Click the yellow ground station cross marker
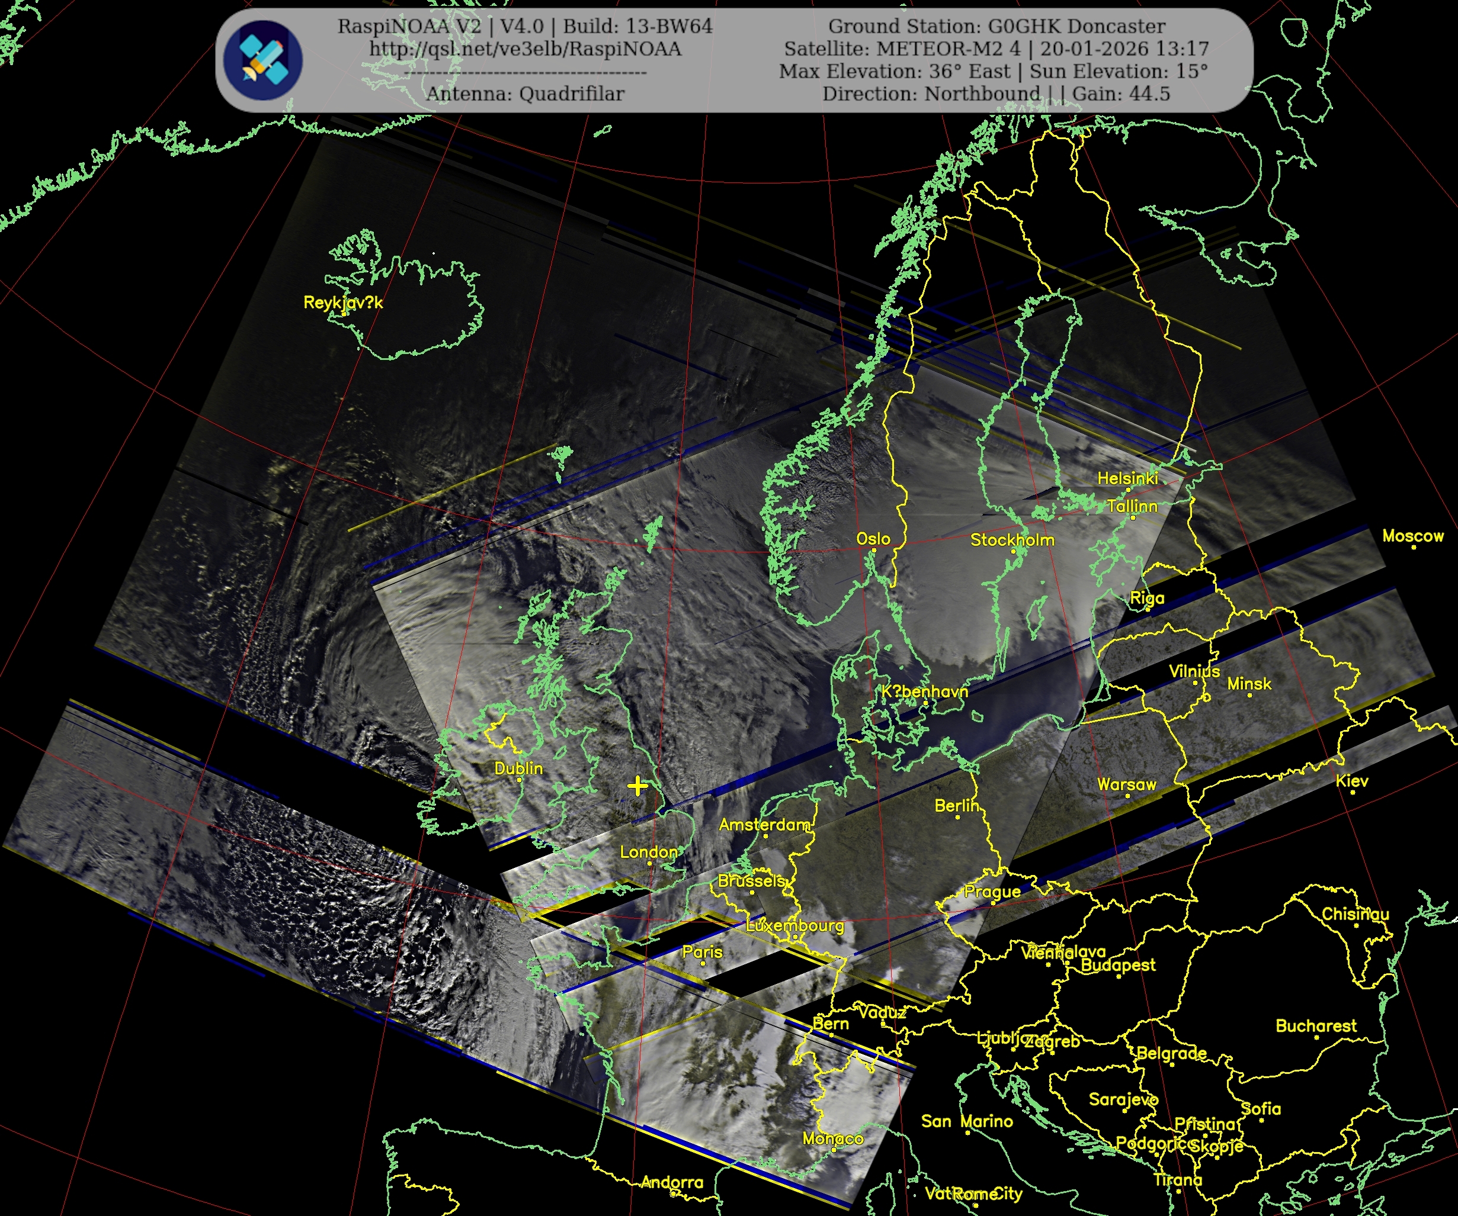Viewport: 1458px width, 1216px height. point(637,786)
